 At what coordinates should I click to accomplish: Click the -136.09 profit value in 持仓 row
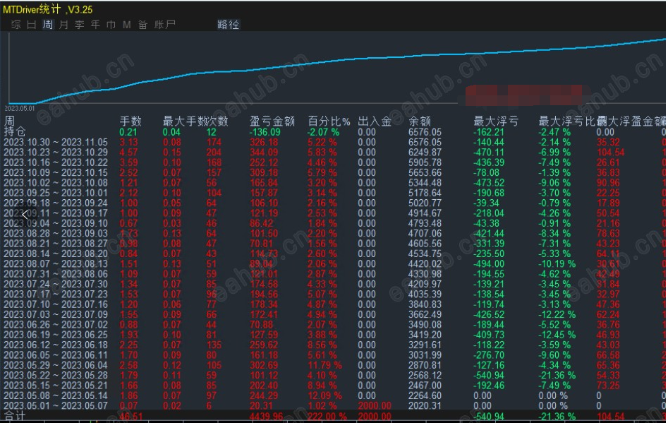coord(265,132)
